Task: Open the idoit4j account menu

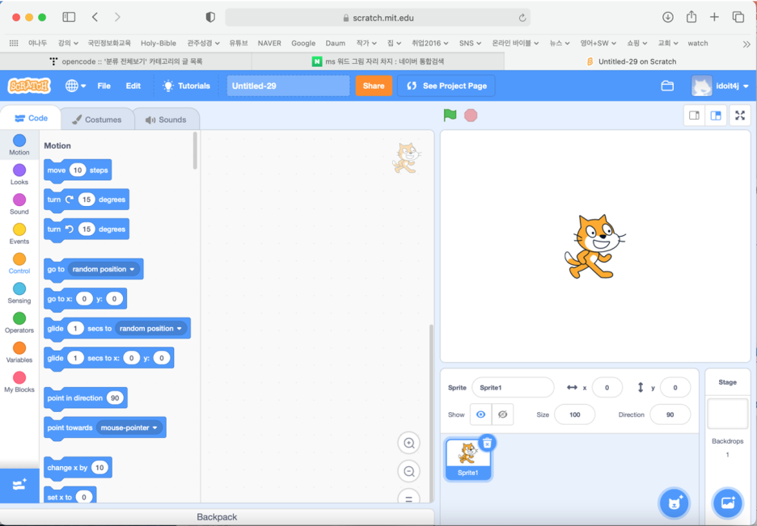Action: 720,86
